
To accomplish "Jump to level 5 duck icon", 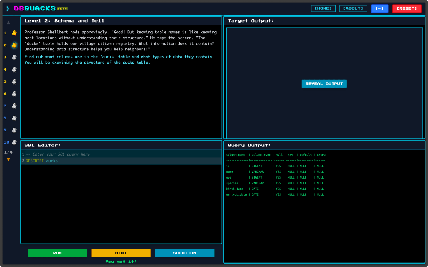I will click(x=14, y=81).
